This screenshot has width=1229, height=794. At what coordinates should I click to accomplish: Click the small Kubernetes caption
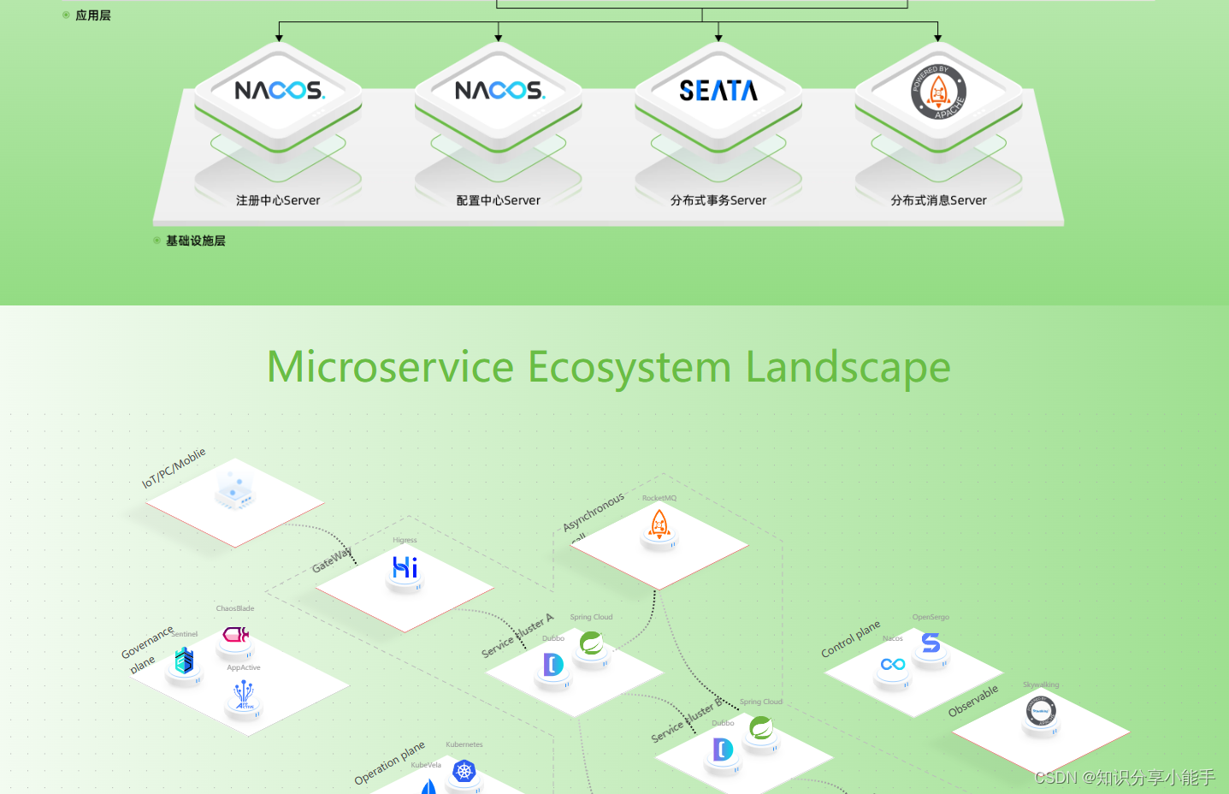pyautogui.click(x=464, y=744)
